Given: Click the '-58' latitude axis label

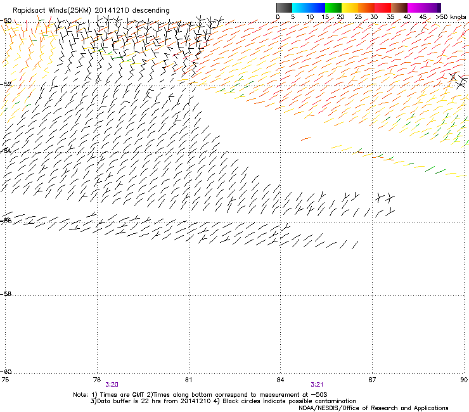Looking at the screenshot, I should 6,294.
